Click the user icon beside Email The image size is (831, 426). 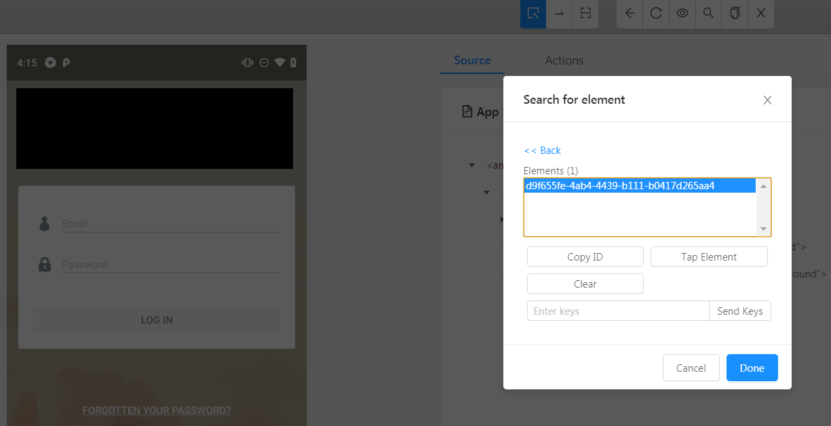pos(45,223)
